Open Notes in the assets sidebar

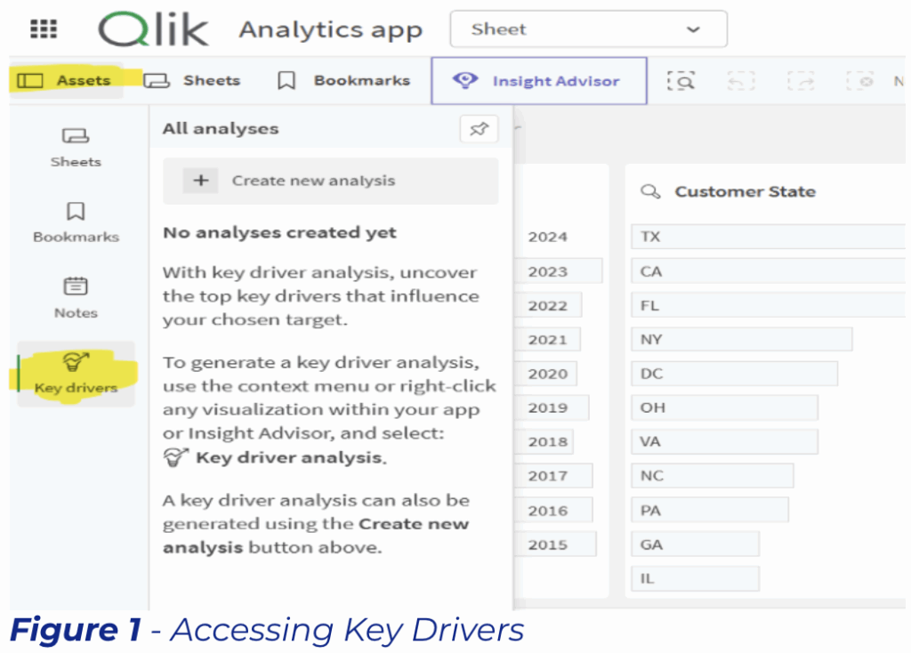coord(76,298)
